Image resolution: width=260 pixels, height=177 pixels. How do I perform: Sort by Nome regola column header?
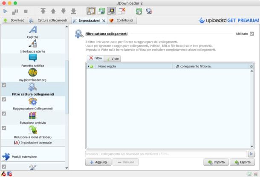pyautogui.click(x=134, y=66)
